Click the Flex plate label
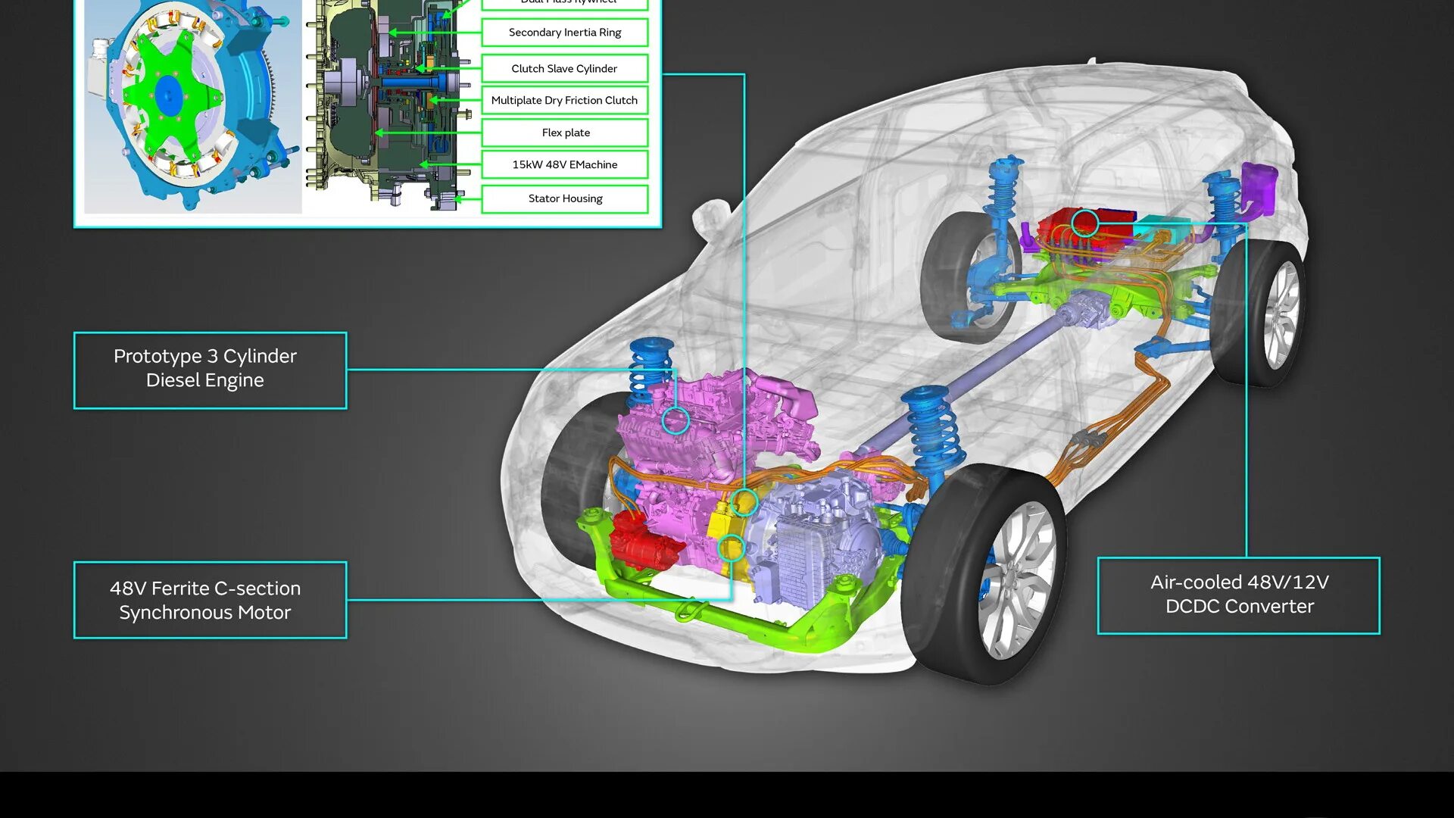The image size is (1454, 818). point(564,133)
